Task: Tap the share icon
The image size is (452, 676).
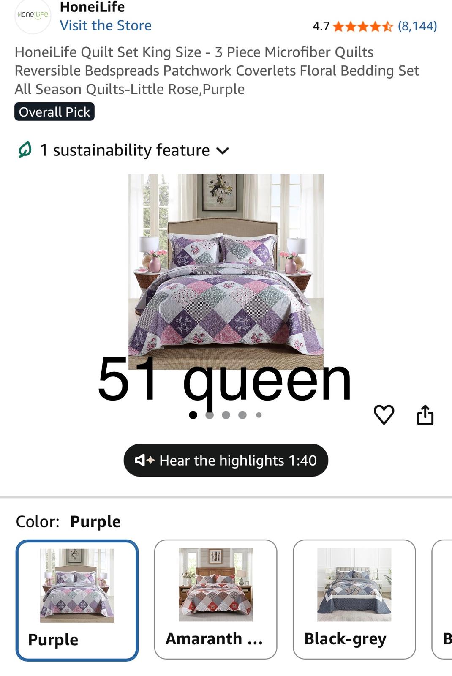Action: (425, 414)
